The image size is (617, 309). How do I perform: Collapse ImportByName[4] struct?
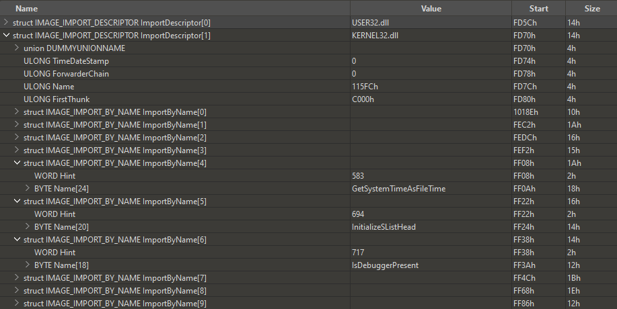[17, 163]
